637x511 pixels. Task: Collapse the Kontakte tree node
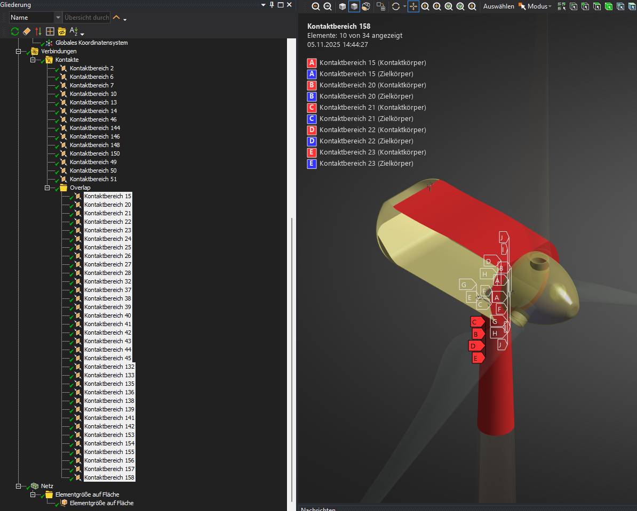pyautogui.click(x=33, y=60)
